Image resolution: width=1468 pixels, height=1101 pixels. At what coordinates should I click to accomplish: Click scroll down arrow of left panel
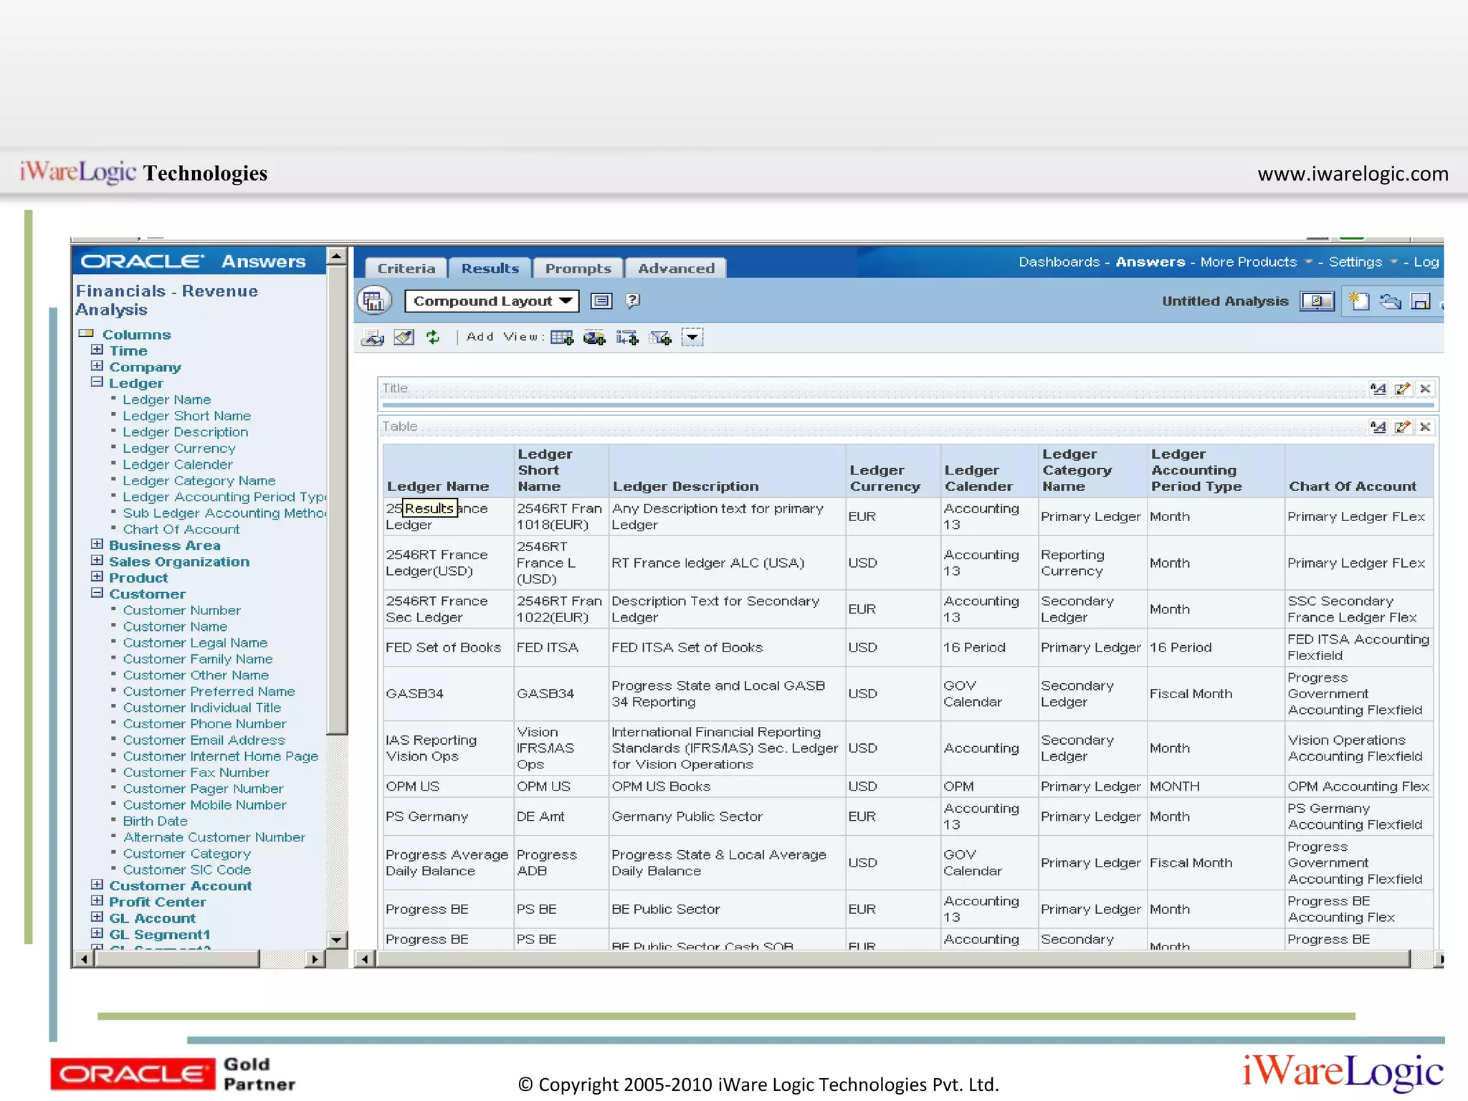[x=336, y=939]
